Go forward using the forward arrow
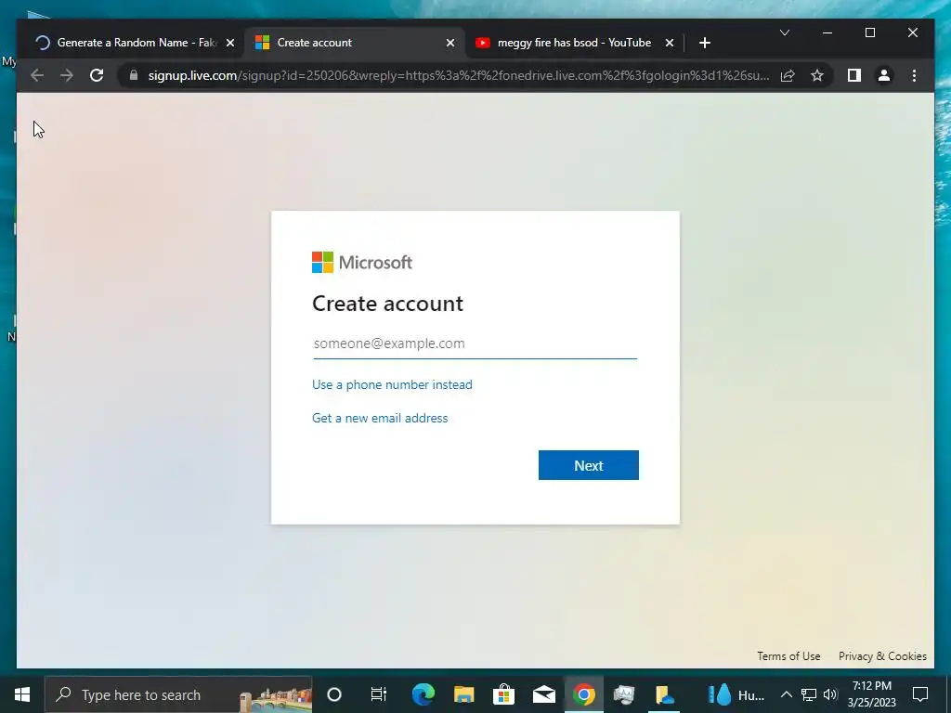951x713 pixels. point(67,75)
